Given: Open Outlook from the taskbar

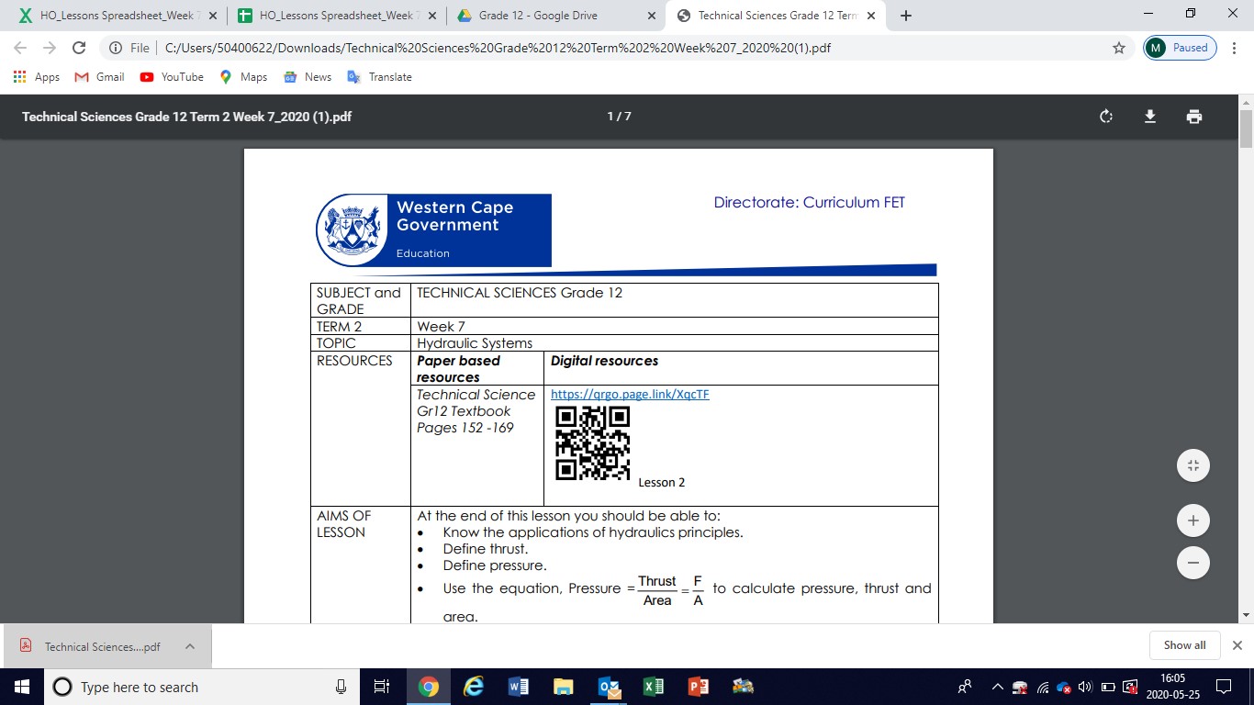Looking at the screenshot, I should click(608, 687).
